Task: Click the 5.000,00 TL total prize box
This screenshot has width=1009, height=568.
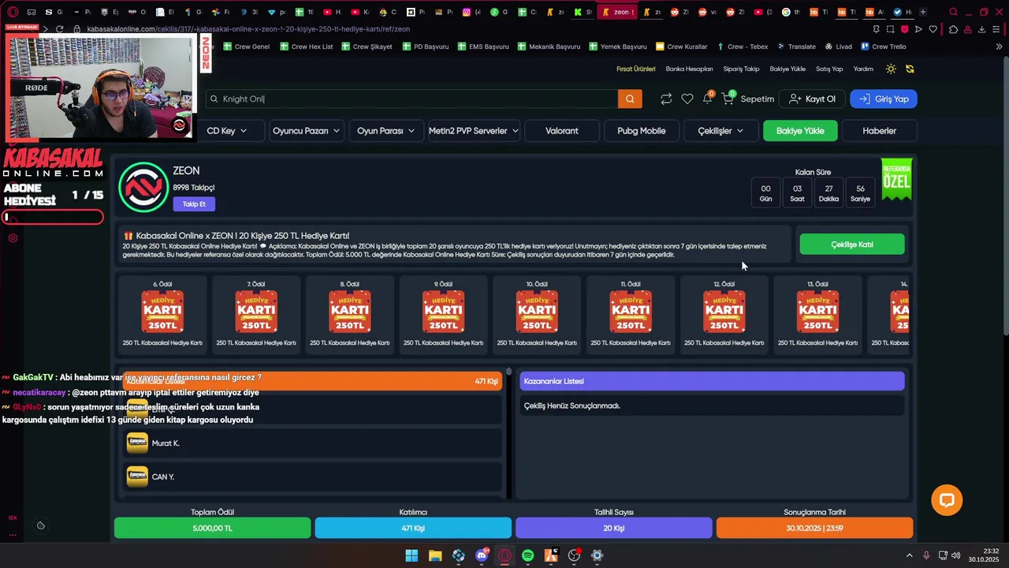Action: (x=213, y=528)
